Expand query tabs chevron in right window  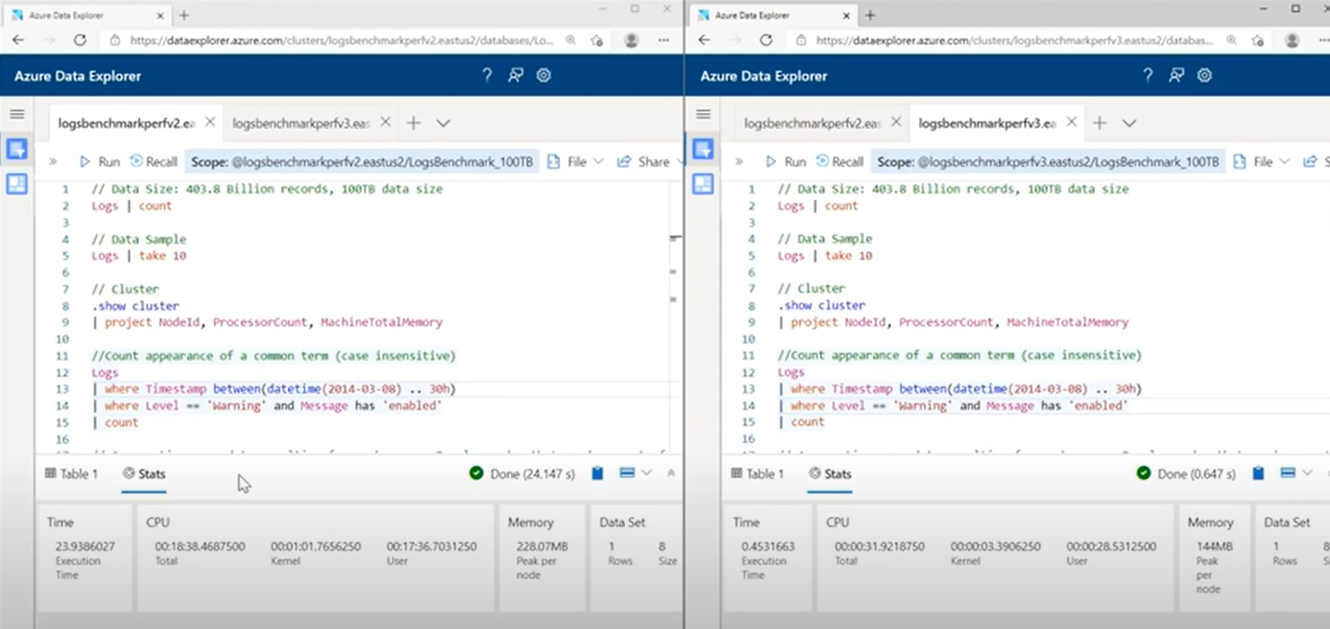coord(1129,124)
